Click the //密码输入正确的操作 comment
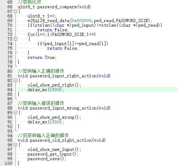The height and width of the screenshot is (166, 178). (41, 71)
